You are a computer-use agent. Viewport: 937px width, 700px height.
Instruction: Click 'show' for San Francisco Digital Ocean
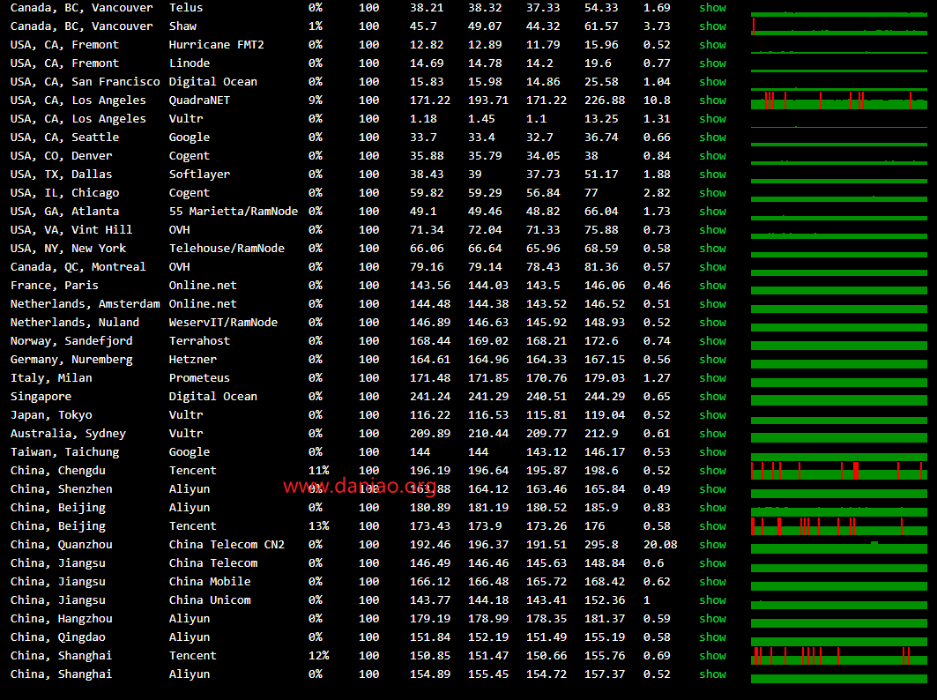click(712, 82)
